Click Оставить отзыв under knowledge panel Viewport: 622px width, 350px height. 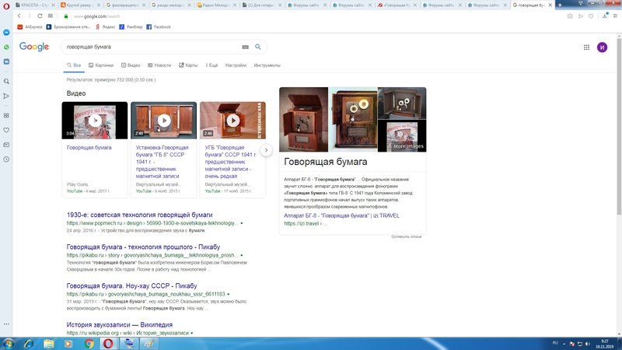pyautogui.click(x=406, y=236)
